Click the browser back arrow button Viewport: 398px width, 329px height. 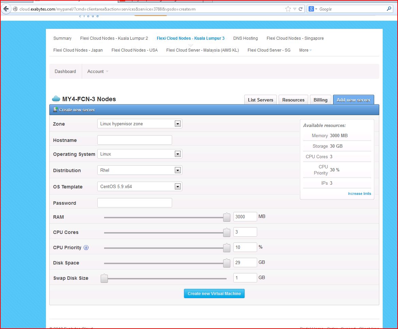tap(6, 9)
